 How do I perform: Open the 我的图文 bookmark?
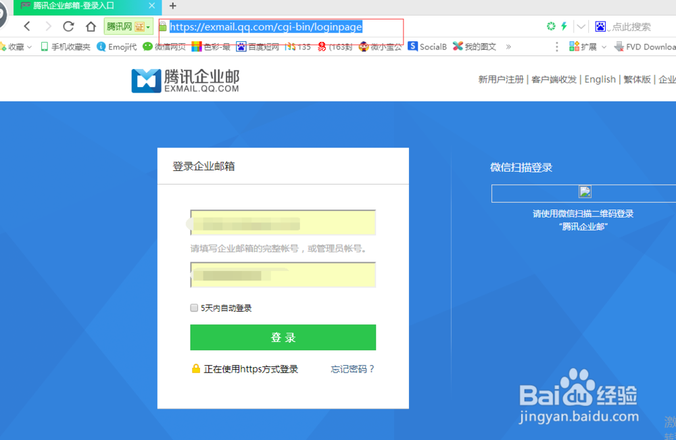click(x=475, y=47)
